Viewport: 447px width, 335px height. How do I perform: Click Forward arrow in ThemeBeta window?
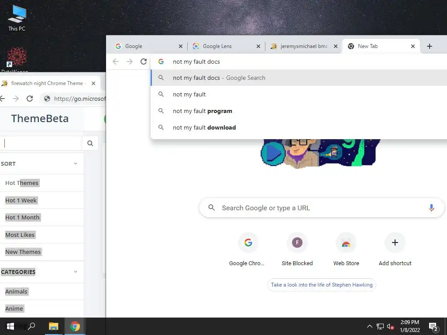[x=16, y=99]
